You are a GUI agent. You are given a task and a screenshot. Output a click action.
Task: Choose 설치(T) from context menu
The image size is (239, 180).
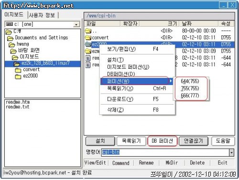coord(137,60)
